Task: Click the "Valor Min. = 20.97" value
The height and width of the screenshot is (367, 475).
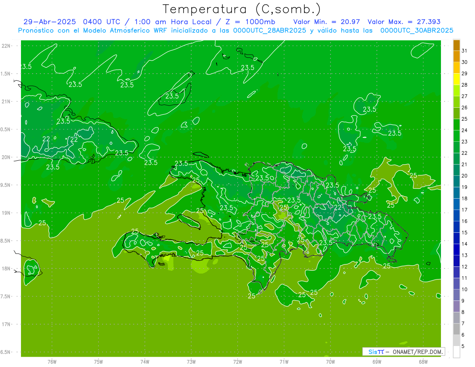Action: coord(327,22)
